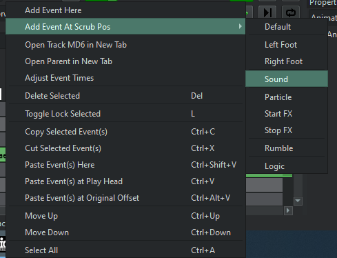Click Move Down in context menu
This screenshot has height=258, width=337.
[125, 232]
